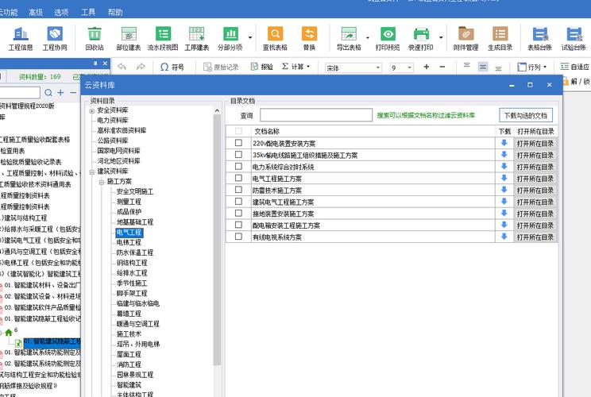Viewport: 591px width, 397px height.
Task: Select 电力资料库 in the tree
Action: pyautogui.click(x=112, y=120)
